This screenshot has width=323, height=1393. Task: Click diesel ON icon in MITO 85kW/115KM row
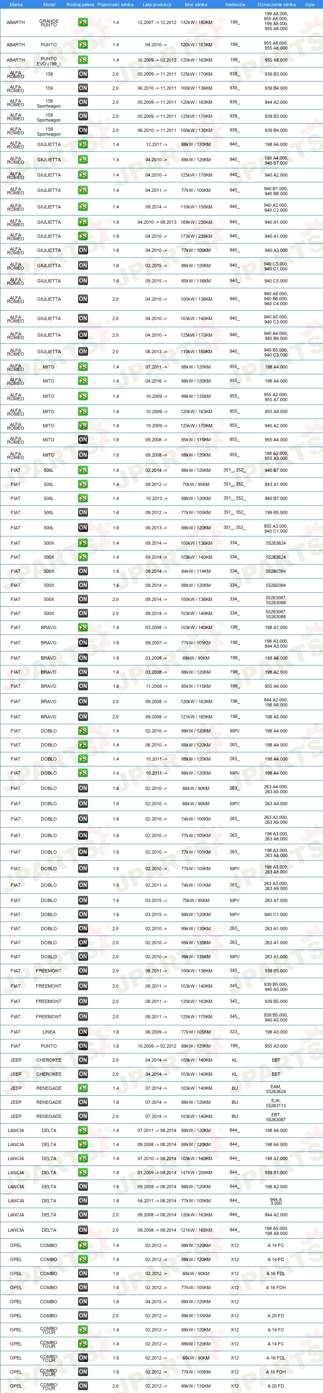click(83, 440)
